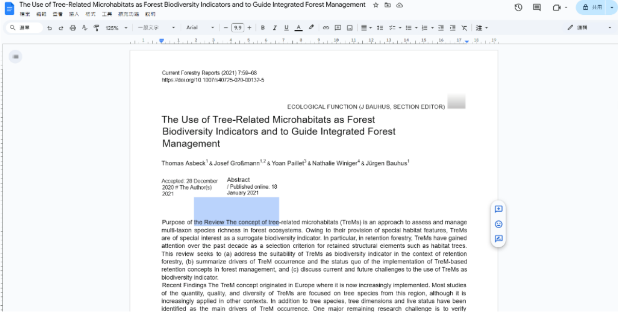Click the document title text field

[x=190, y=5]
